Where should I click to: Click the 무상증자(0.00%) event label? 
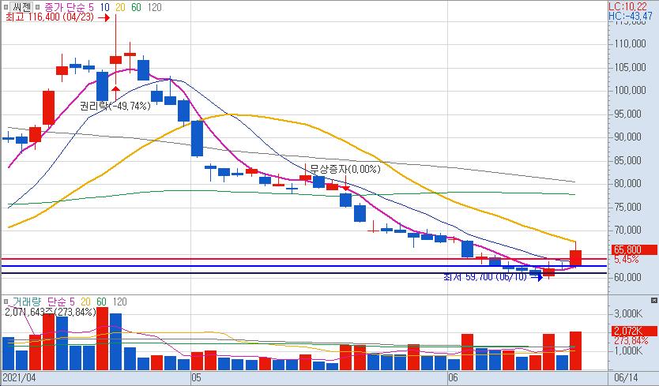coord(345,169)
